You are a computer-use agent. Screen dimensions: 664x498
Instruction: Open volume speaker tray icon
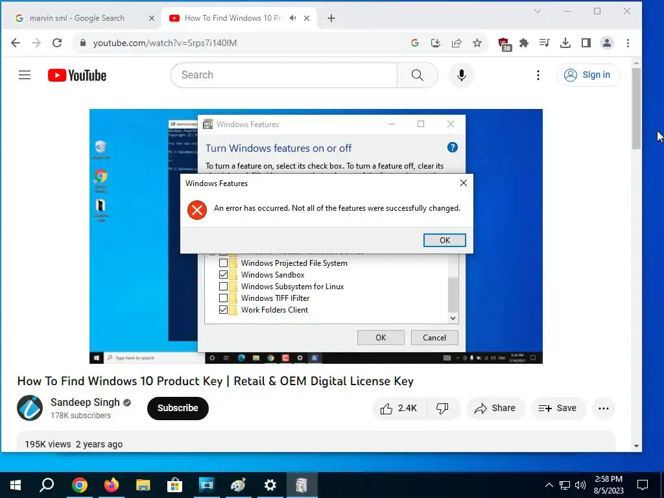580,485
